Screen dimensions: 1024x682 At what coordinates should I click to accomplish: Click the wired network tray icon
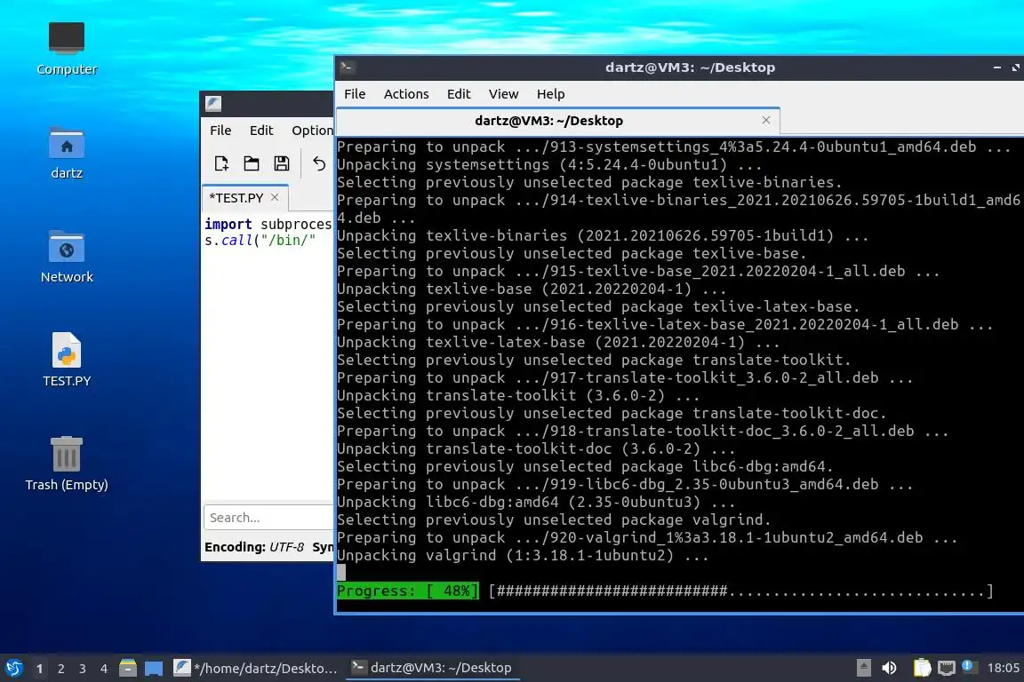pyautogui.click(x=947, y=668)
